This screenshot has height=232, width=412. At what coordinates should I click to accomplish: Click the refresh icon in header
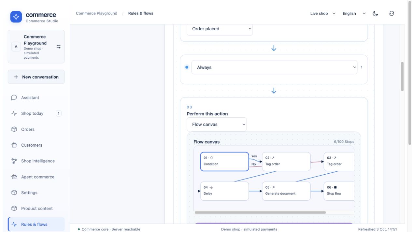[x=392, y=13]
